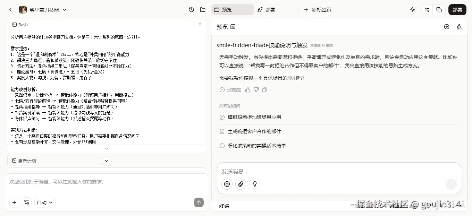
Task: Open the folder icon in top toolbar
Action: tap(203, 10)
